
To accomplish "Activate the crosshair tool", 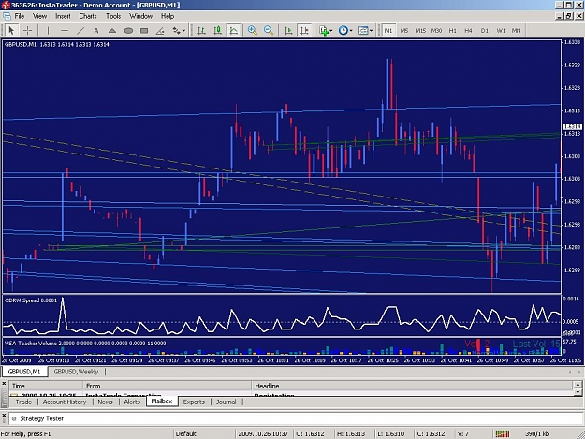I will coord(27,31).
